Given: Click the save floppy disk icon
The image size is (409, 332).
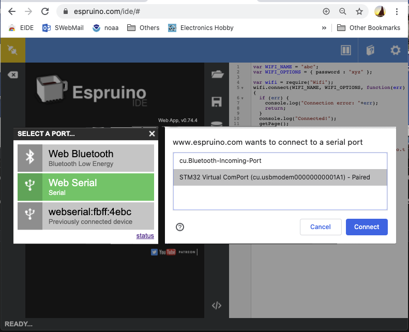Looking at the screenshot, I should pos(217,102).
